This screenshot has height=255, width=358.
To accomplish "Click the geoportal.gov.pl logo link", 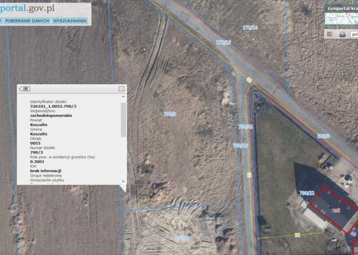I will tap(27, 9).
